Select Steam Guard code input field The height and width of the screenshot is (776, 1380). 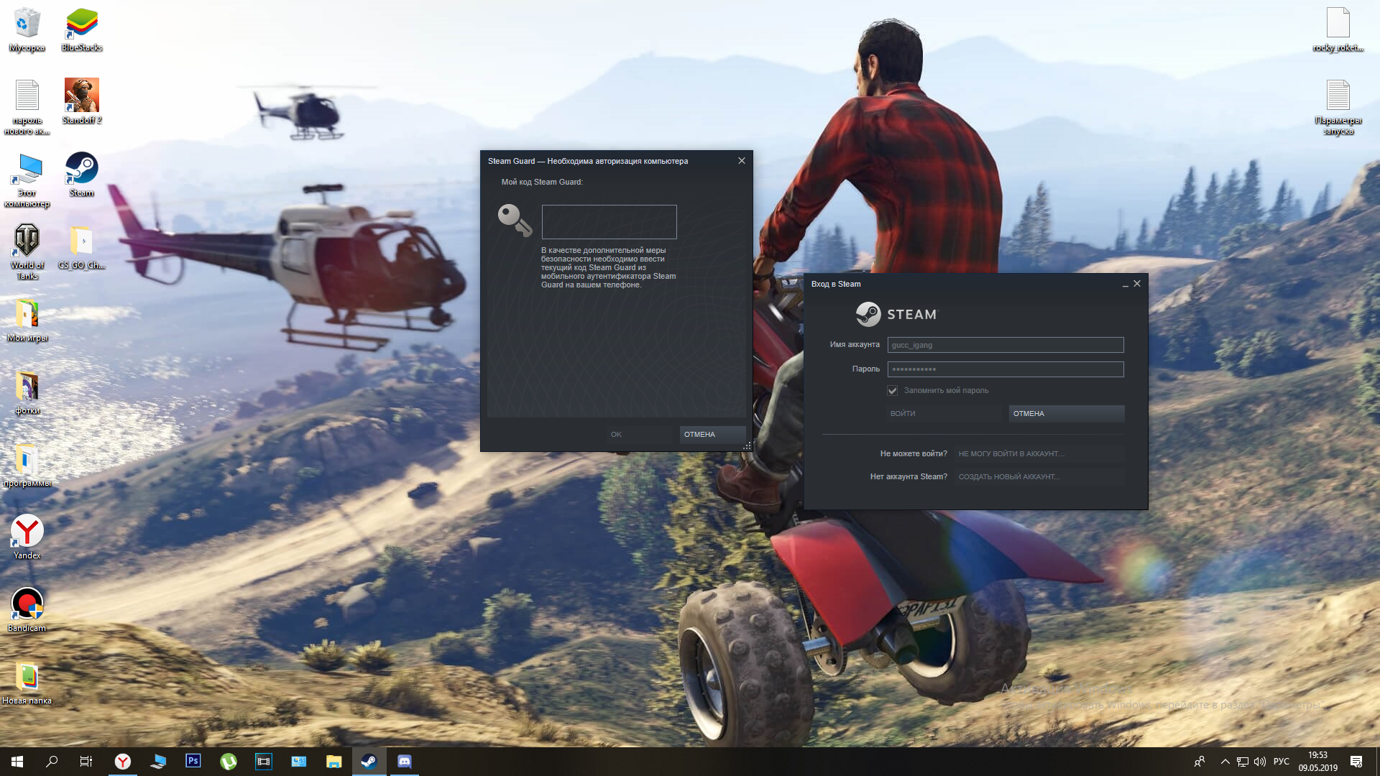coord(609,221)
